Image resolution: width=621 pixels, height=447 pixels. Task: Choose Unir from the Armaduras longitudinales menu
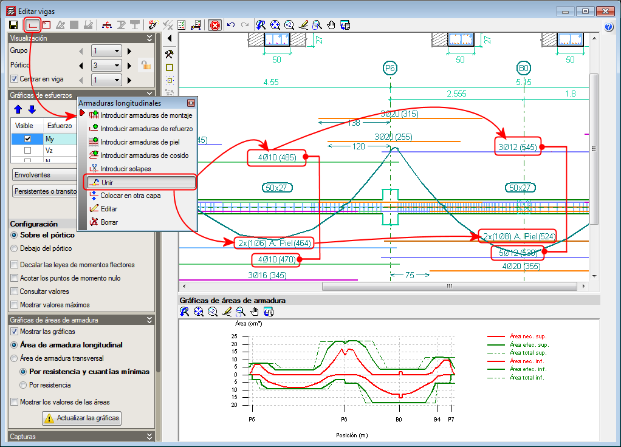[x=140, y=182]
